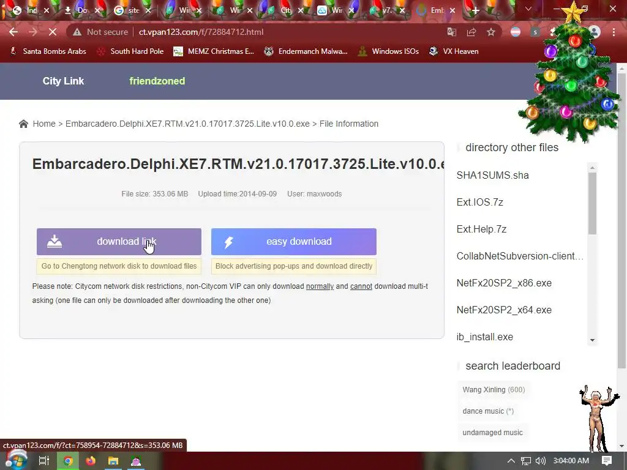Open the Endermanch Malwa... bookmark
The image size is (627, 470).
click(x=306, y=51)
